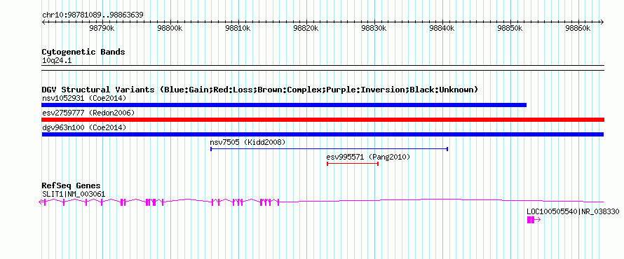Click the ruler's left arrowhead
This screenshot has width=624, height=259.
43,22
